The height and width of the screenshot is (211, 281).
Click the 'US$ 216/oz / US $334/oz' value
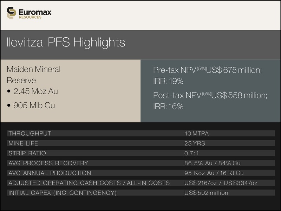[x=221, y=183]
